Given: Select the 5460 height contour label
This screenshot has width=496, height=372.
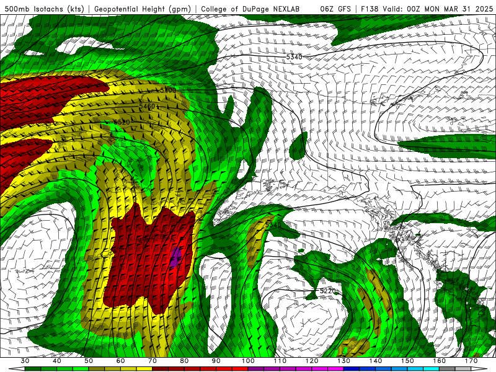Looking at the screenshot, I should pos(147,107).
